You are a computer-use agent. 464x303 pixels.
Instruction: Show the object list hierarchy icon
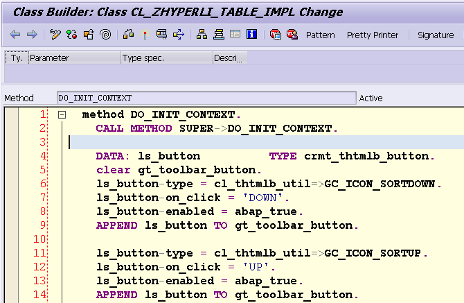point(202,35)
